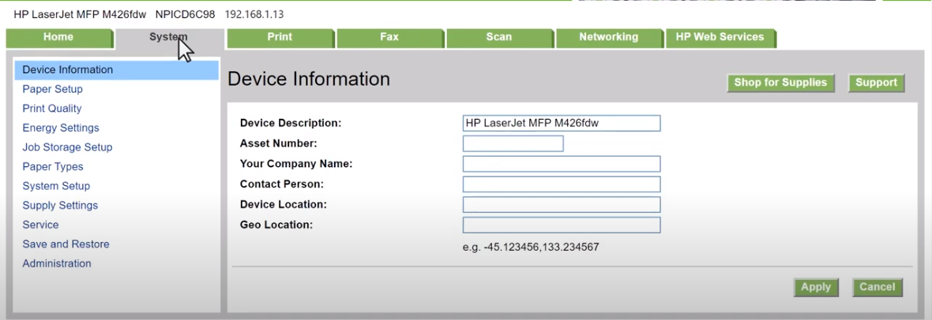
Task: Open Paper Types page
Action: 53,167
